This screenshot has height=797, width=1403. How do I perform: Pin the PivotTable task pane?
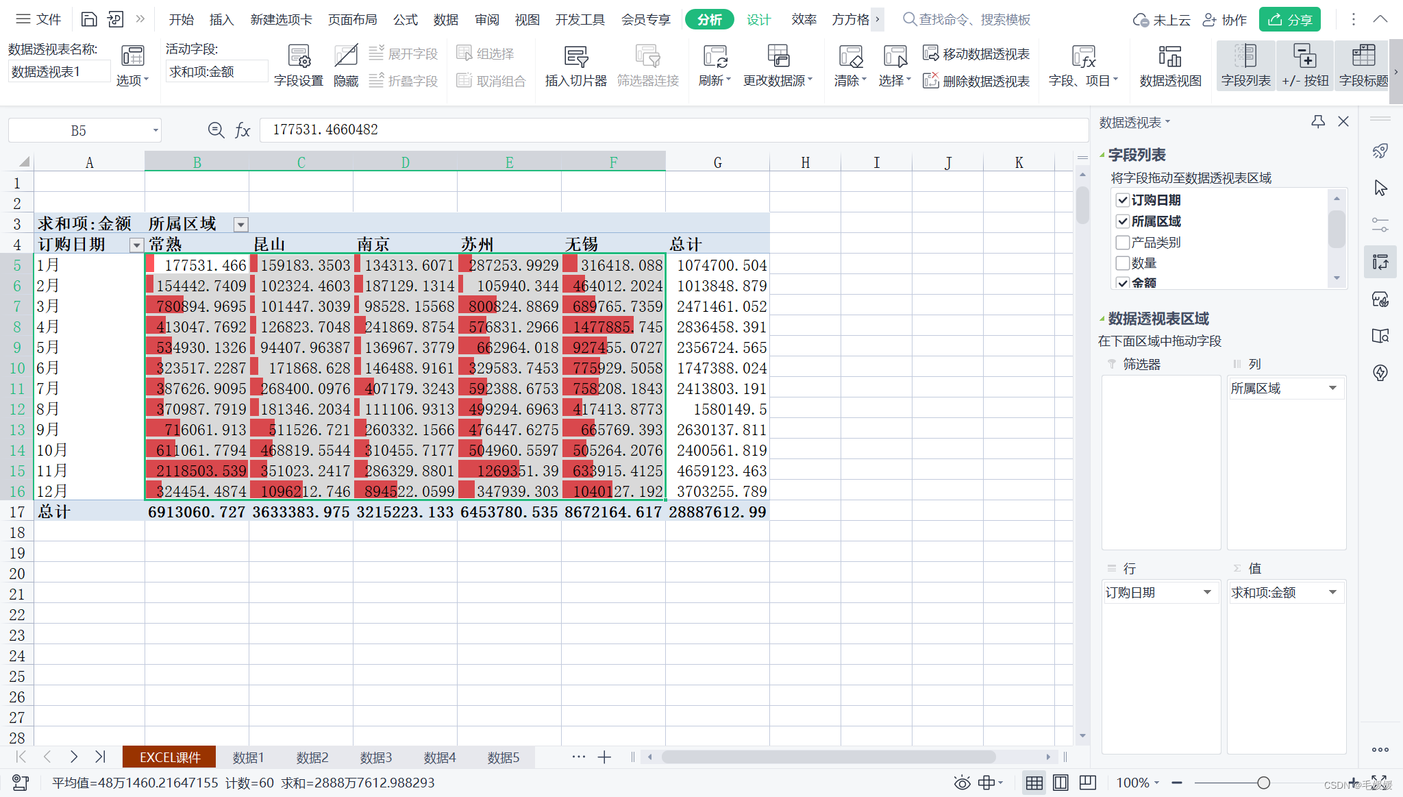[x=1317, y=122]
